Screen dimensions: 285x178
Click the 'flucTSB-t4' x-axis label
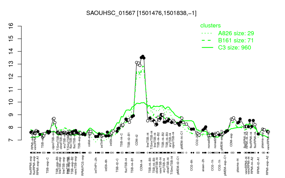tap(126, 165)
